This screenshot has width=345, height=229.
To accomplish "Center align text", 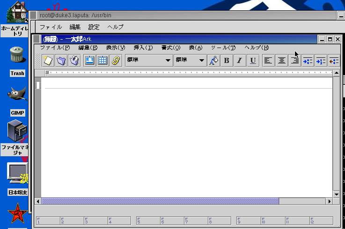I will tap(282, 61).
